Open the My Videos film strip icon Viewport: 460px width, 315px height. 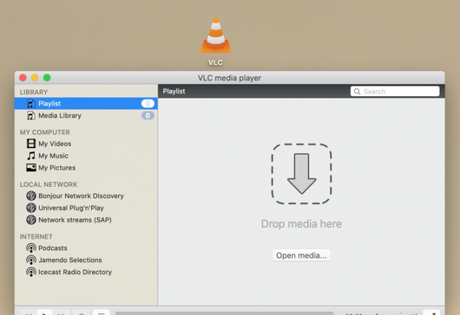[31, 143]
